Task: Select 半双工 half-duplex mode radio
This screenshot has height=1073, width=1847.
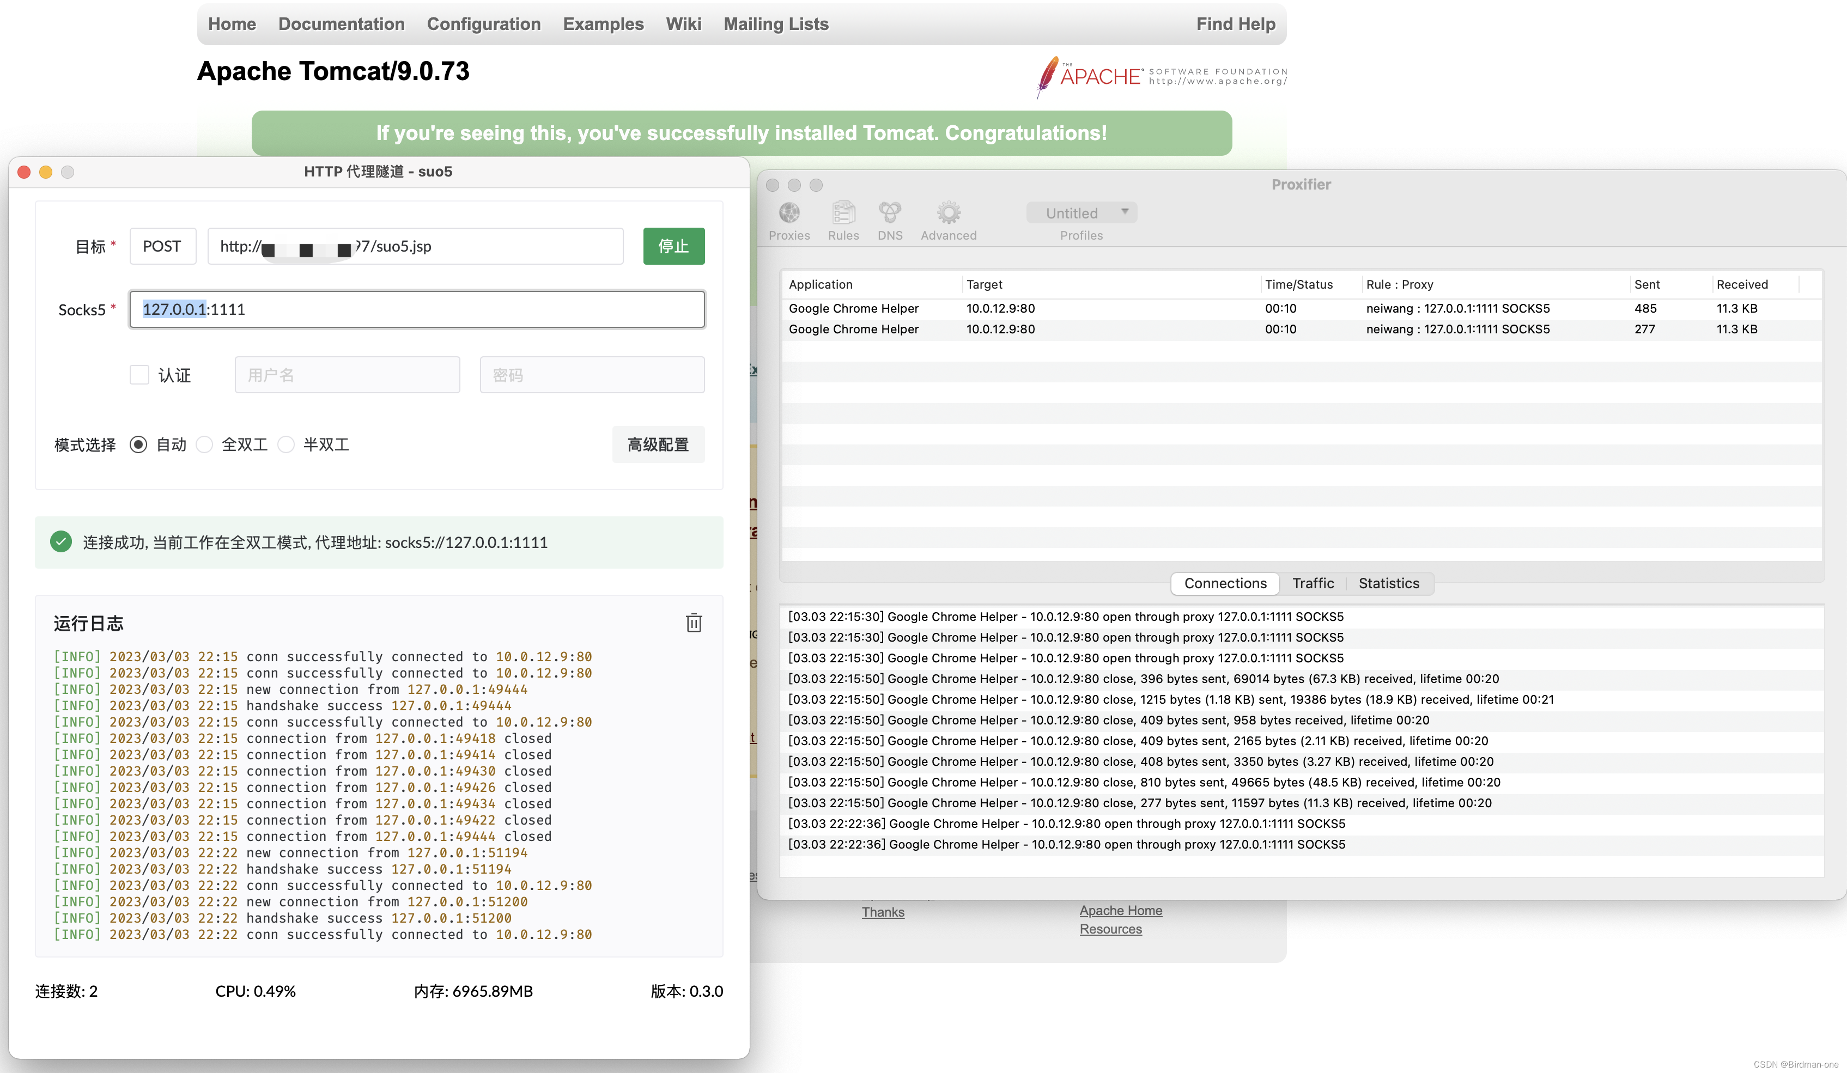Action: point(287,445)
